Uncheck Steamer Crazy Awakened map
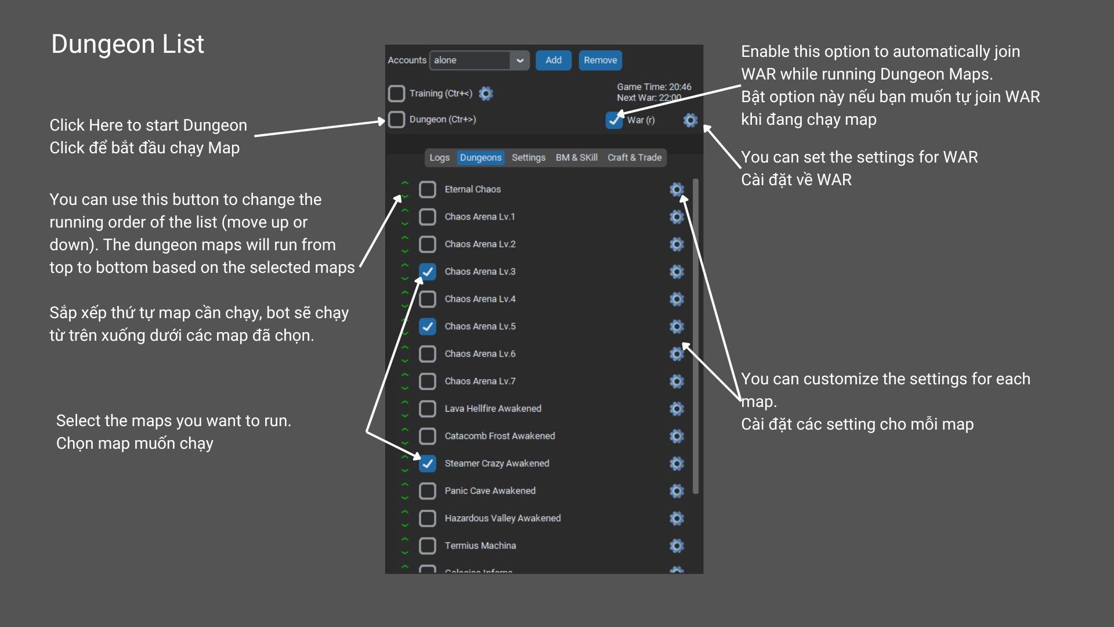This screenshot has height=627, width=1114. (428, 463)
